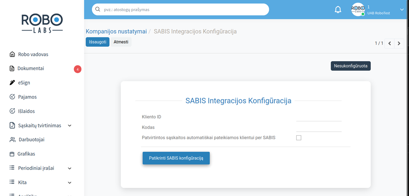The height and width of the screenshot is (196, 409).
Task: Click the home icon beside Robo vadovas
Action: coord(12,54)
